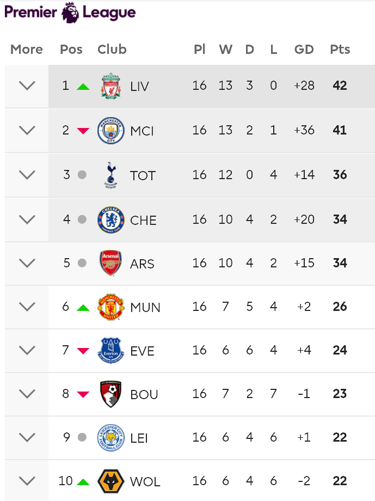Image resolution: width=375 pixels, height=501 pixels.
Task: Click the Manchester City badge
Action: click(x=111, y=130)
